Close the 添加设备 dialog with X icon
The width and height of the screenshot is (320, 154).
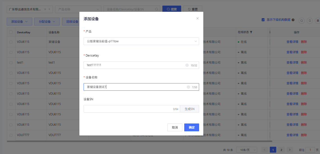pos(197,18)
